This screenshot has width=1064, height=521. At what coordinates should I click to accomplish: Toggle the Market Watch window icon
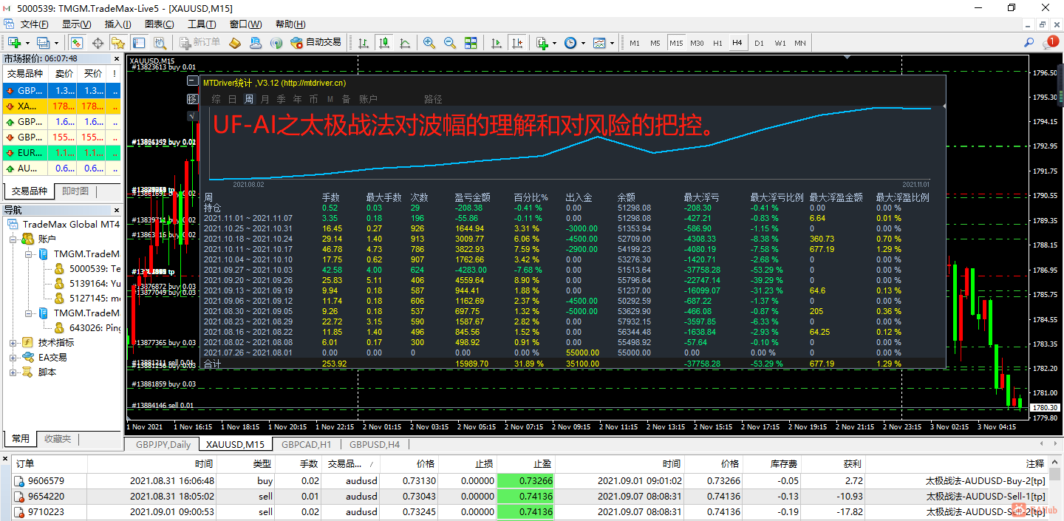pyautogui.click(x=75, y=43)
